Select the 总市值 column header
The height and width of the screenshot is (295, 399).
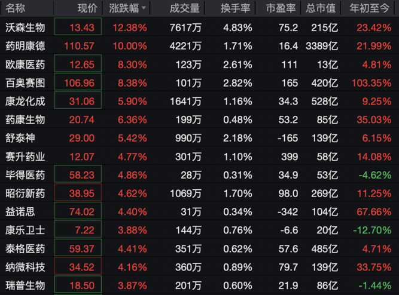(x=321, y=8)
